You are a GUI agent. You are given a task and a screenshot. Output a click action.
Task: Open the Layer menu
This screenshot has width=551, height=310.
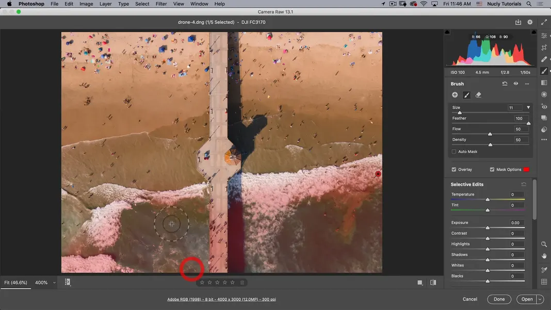coord(105,4)
